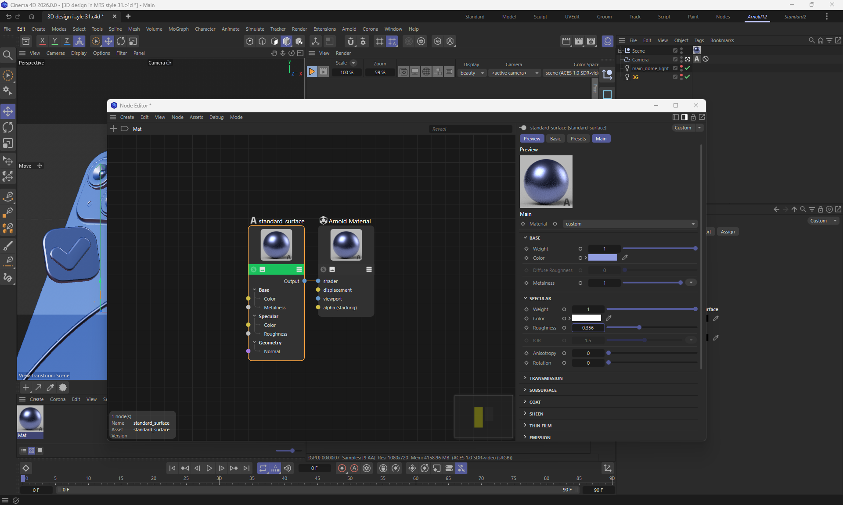Image resolution: width=843 pixels, height=505 pixels.
Task: Open the Sculpt layout
Action: tap(540, 17)
